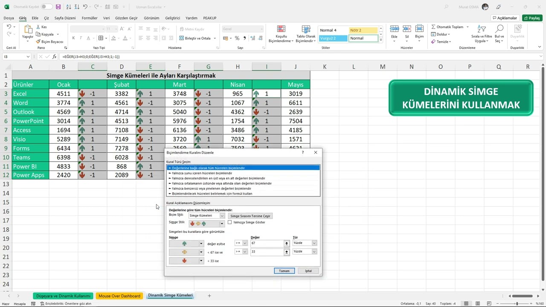Toggle the Otomatik Kaydet switch
Screen dimensions: 546x307
coord(47,7)
